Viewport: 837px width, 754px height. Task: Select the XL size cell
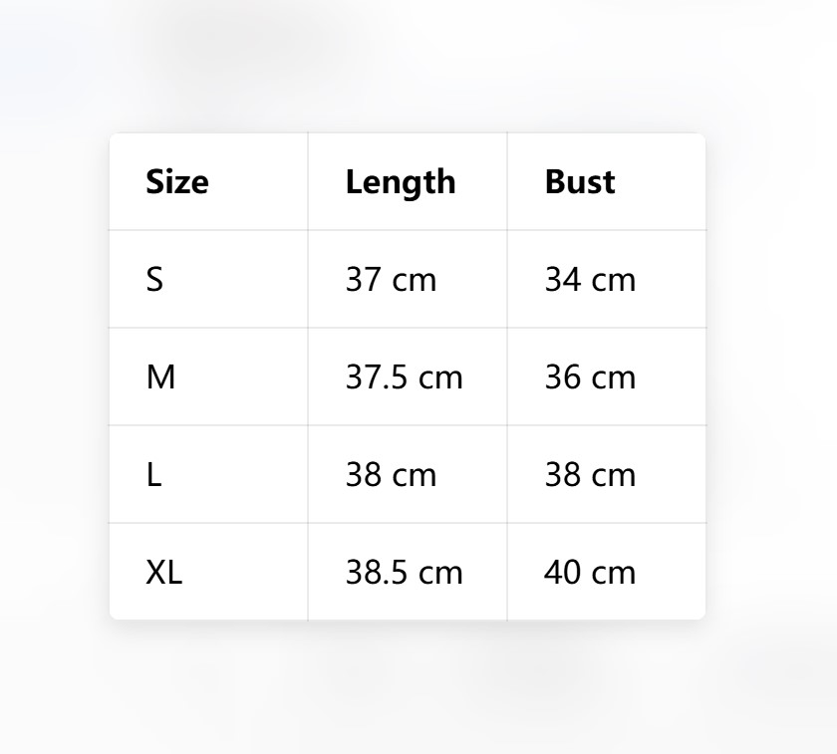[x=208, y=572]
